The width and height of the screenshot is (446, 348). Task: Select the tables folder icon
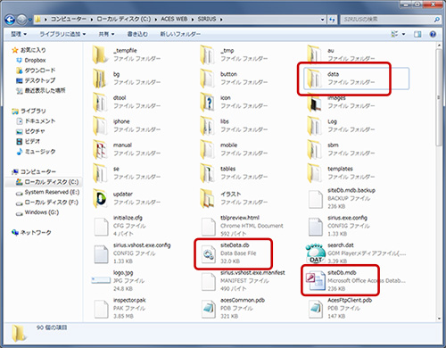point(207,173)
